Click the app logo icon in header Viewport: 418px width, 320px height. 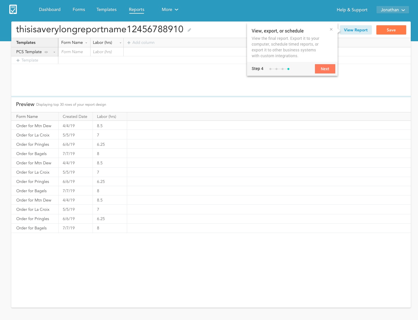(13, 9)
